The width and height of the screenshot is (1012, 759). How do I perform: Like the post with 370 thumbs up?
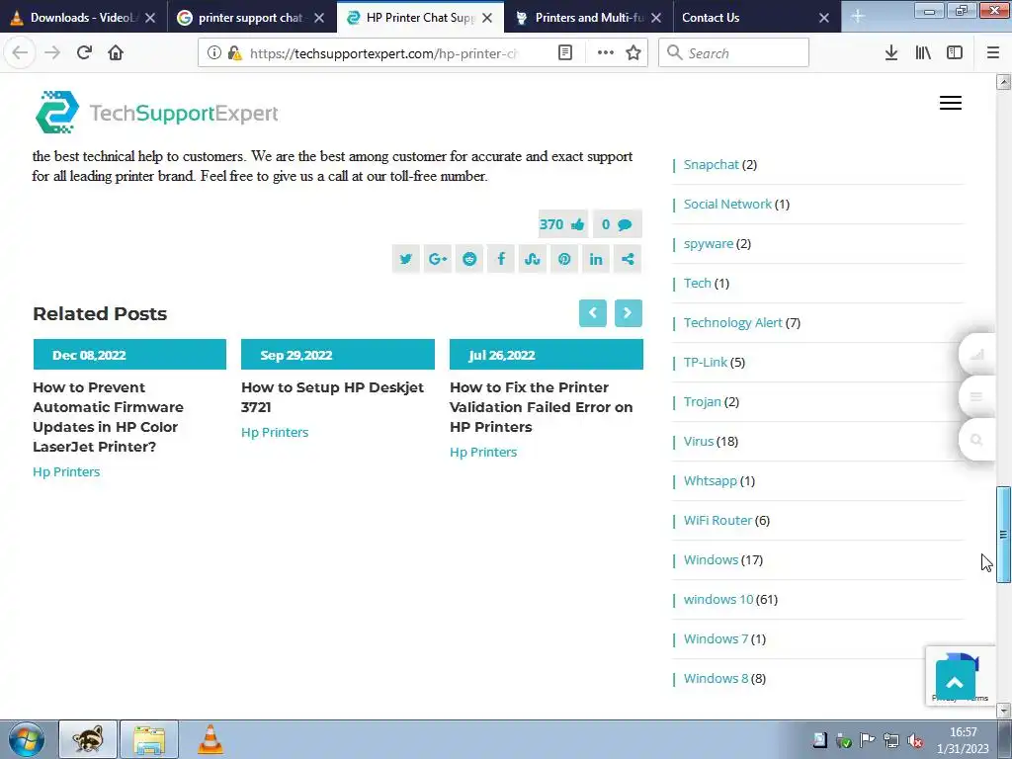coord(562,224)
